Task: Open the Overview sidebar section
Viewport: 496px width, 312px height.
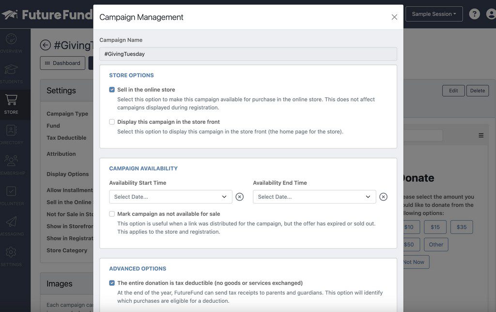Action: pos(11,43)
